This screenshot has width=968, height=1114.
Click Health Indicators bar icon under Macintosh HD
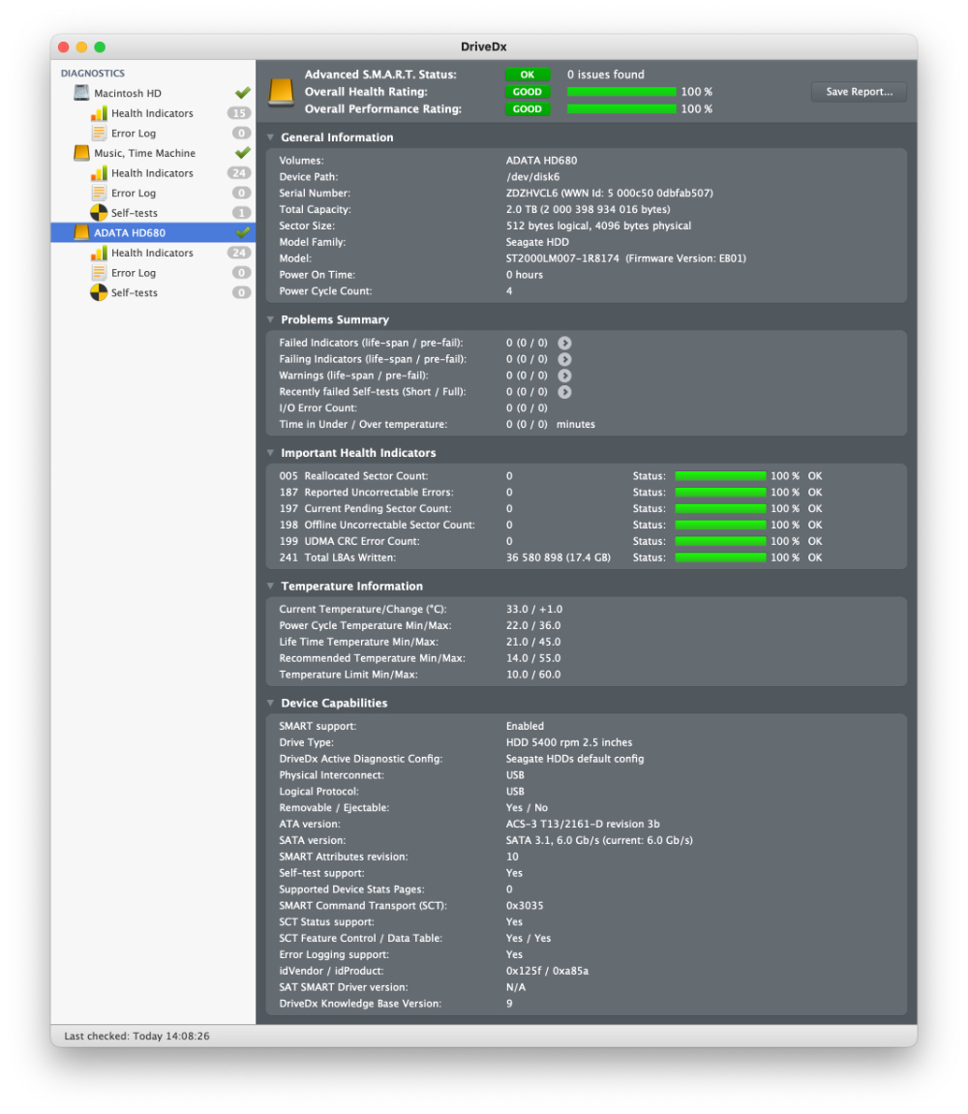click(x=99, y=113)
